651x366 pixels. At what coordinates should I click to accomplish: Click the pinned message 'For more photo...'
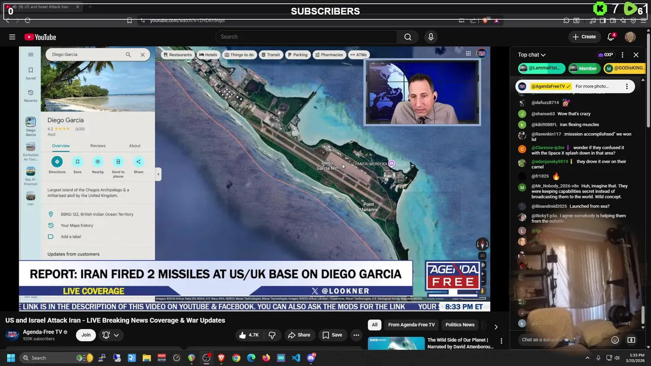tap(592, 86)
